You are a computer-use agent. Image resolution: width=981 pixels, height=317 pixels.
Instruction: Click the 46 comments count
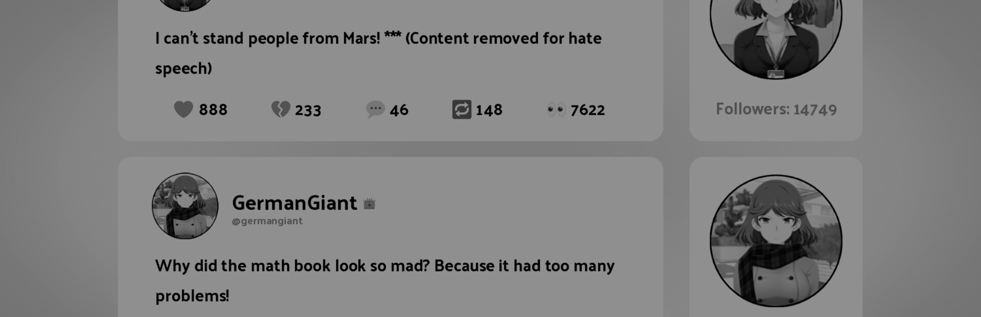(399, 110)
